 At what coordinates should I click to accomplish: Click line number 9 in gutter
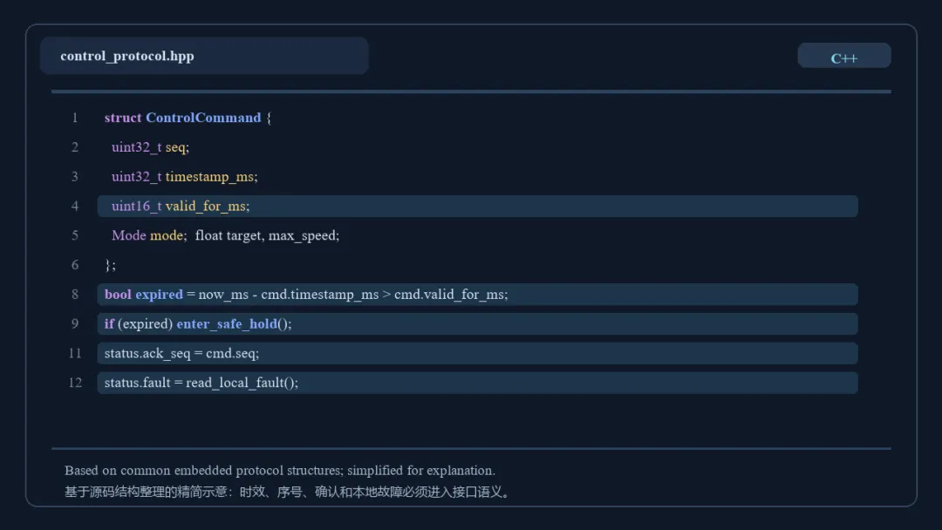pyautogui.click(x=75, y=323)
